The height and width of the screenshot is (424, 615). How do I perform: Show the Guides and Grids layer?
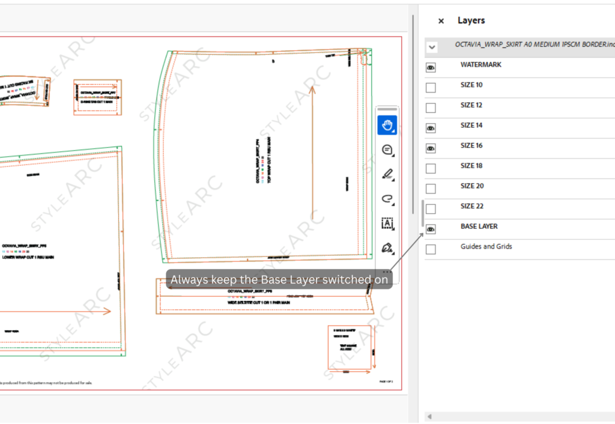[x=431, y=249]
